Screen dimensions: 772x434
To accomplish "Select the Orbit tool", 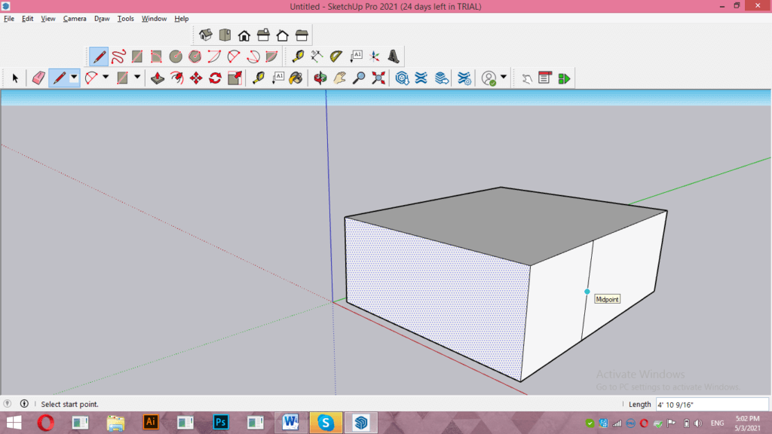I will tap(320, 78).
